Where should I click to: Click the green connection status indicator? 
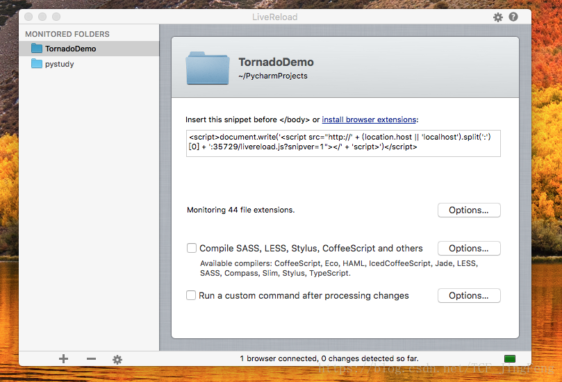(510, 358)
